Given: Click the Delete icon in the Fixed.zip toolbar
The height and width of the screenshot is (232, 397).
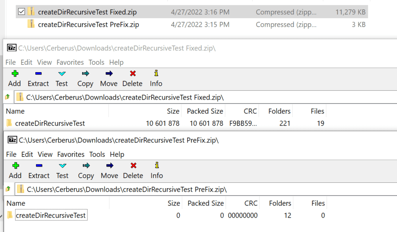Looking at the screenshot, I should (132, 77).
